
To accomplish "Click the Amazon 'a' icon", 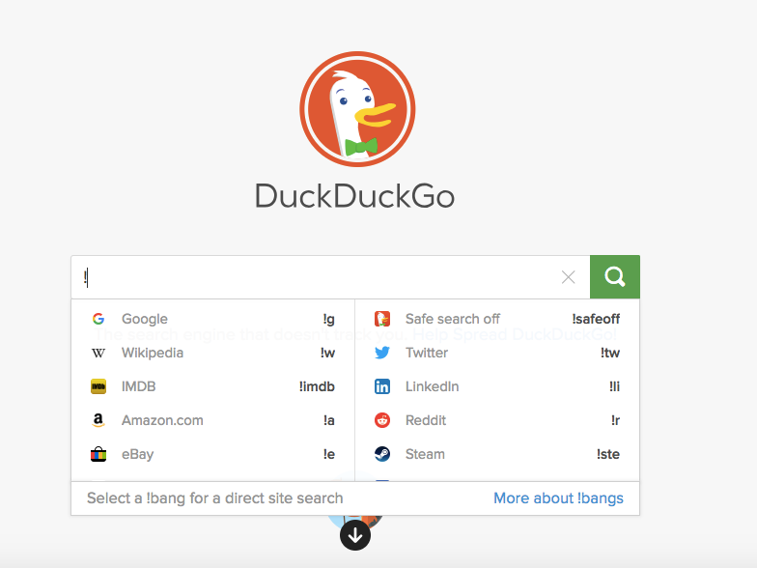I will click(x=98, y=420).
